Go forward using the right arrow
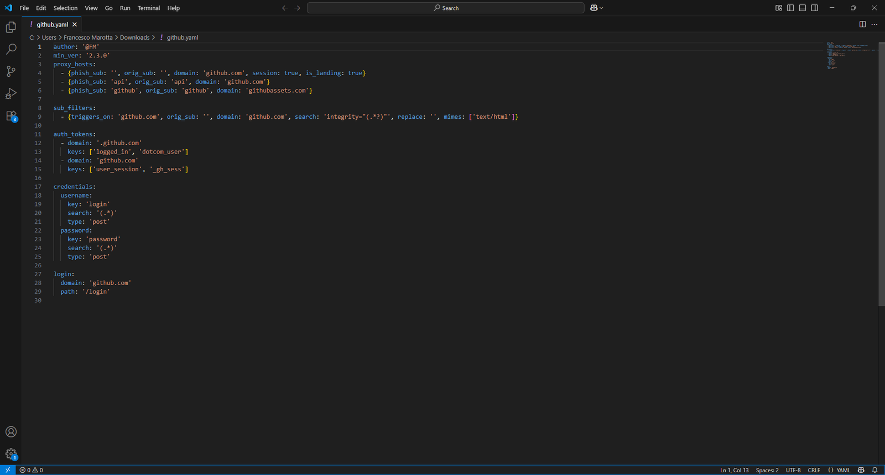885x475 pixels. (297, 8)
